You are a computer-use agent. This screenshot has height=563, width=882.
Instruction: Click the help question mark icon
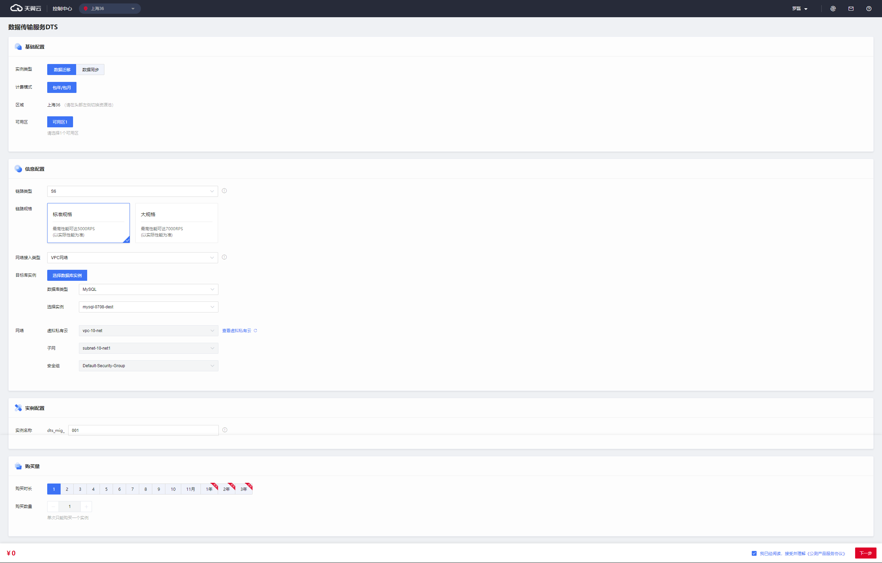tap(869, 8)
